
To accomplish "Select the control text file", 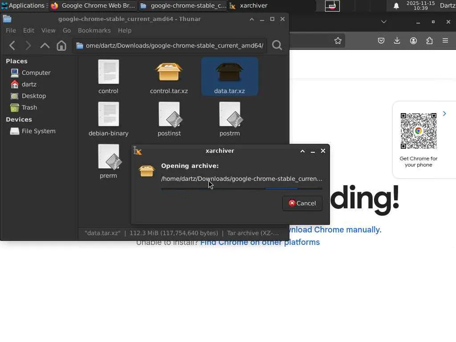I will [x=108, y=77].
